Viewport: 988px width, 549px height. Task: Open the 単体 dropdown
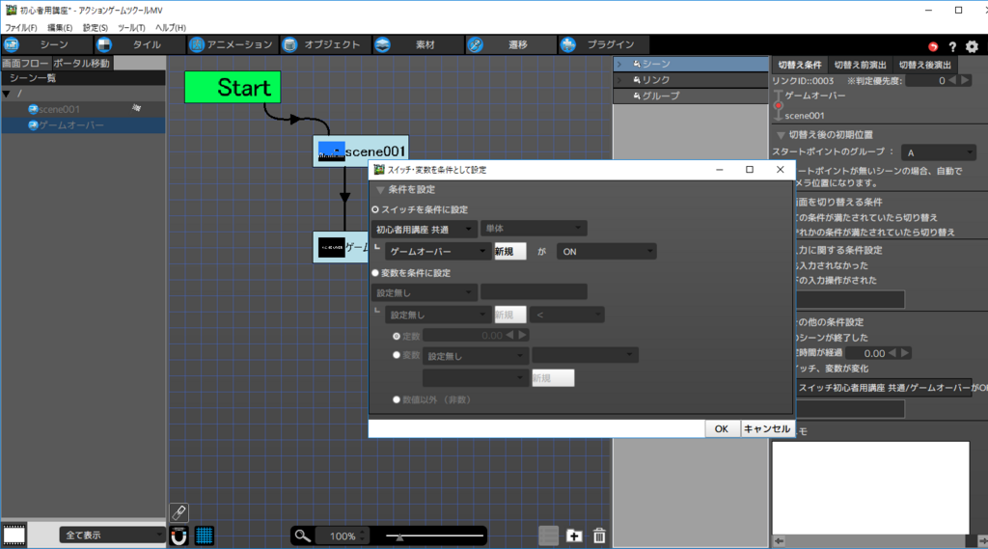pyautogui.click(x=534, y=228)
